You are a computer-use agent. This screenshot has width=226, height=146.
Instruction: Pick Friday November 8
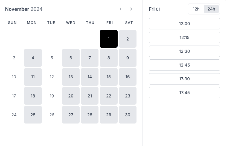tap(109, 58)
